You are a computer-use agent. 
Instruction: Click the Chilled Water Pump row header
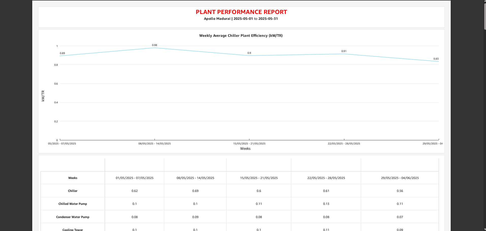pos(73,204)
